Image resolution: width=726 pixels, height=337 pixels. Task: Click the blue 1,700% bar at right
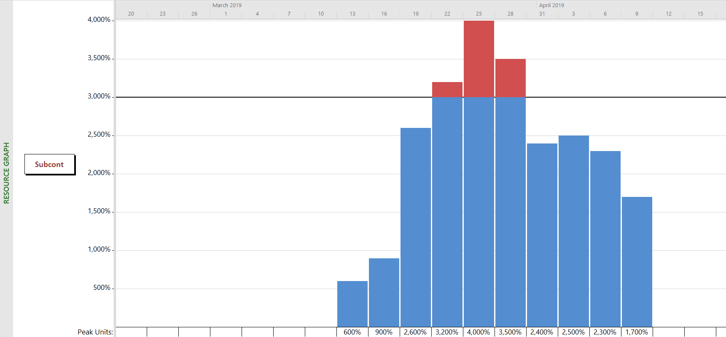tap(637, 262)
